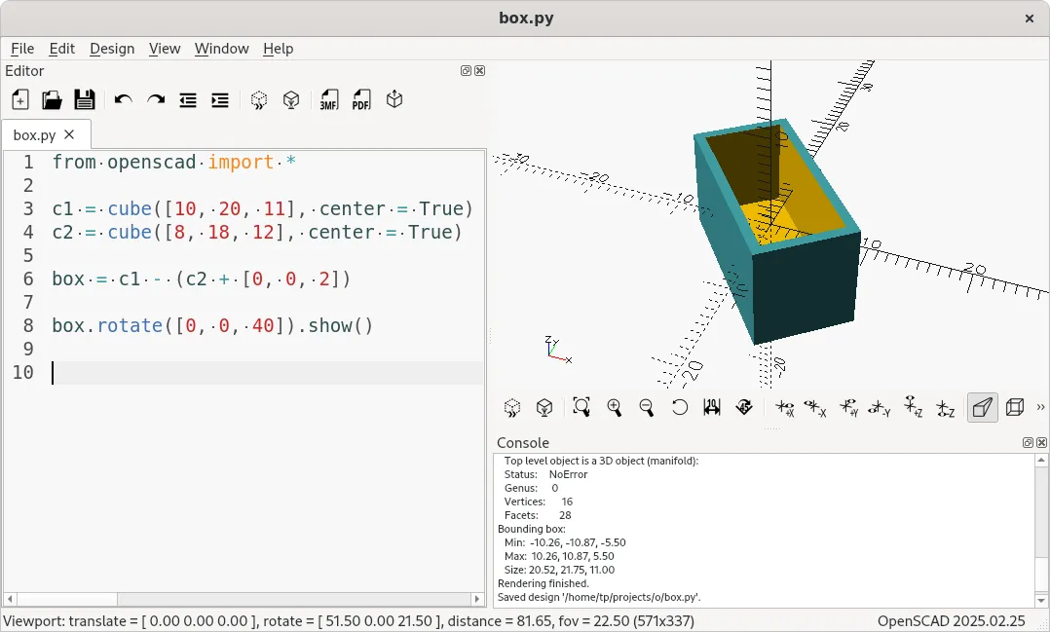1050x632 pixels.
Task: Open the Design menu
Action: pos(112,48)
